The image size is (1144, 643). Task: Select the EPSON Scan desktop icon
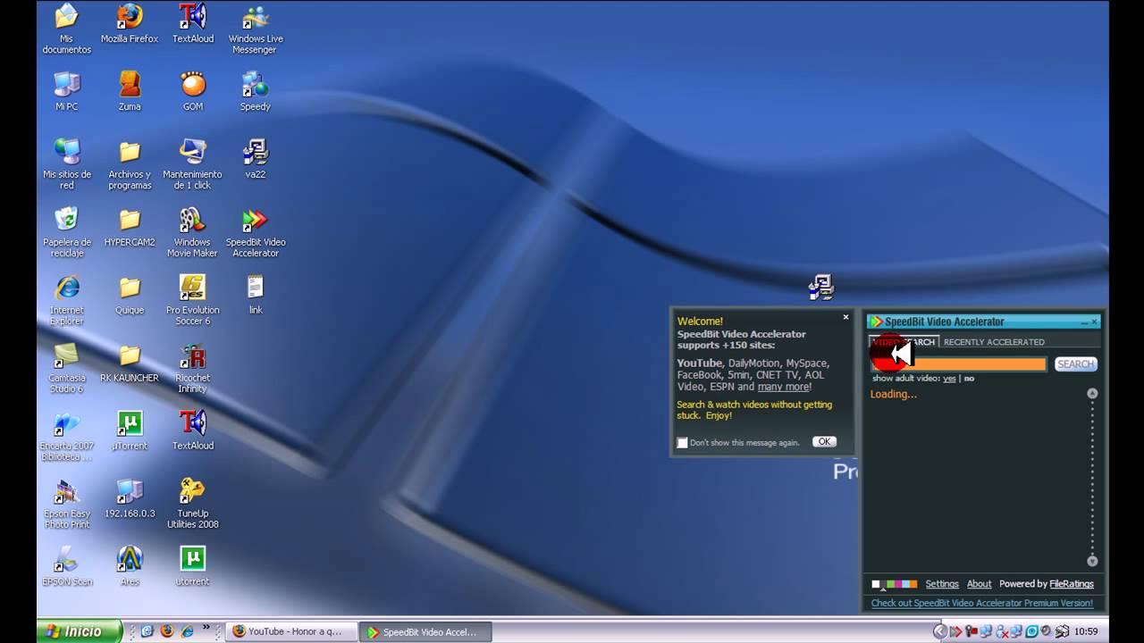pos(67,566)
